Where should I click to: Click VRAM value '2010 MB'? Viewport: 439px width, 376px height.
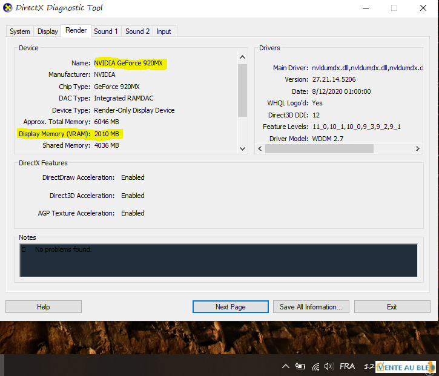tap(107, 134)
